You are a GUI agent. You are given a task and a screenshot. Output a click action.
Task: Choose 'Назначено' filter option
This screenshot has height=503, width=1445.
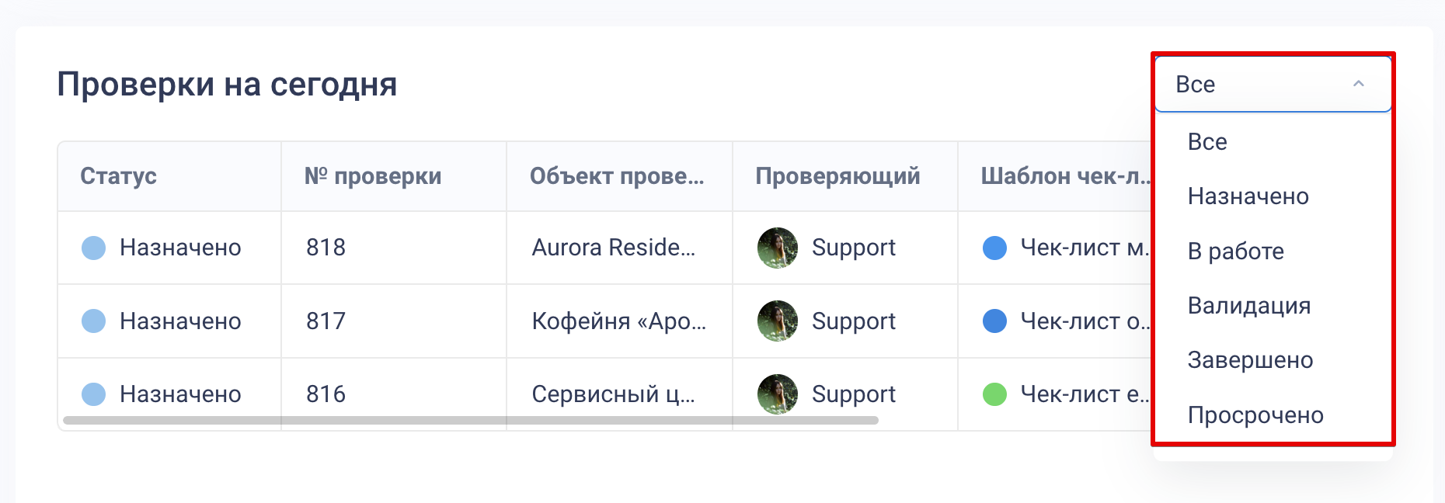point(1248,196)
